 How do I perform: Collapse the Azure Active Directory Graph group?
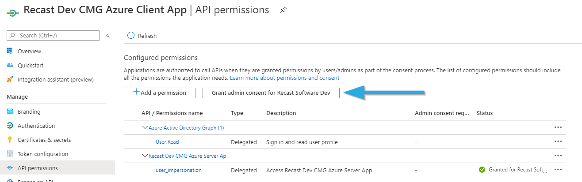pyautogui.click(x=145, y=128)
